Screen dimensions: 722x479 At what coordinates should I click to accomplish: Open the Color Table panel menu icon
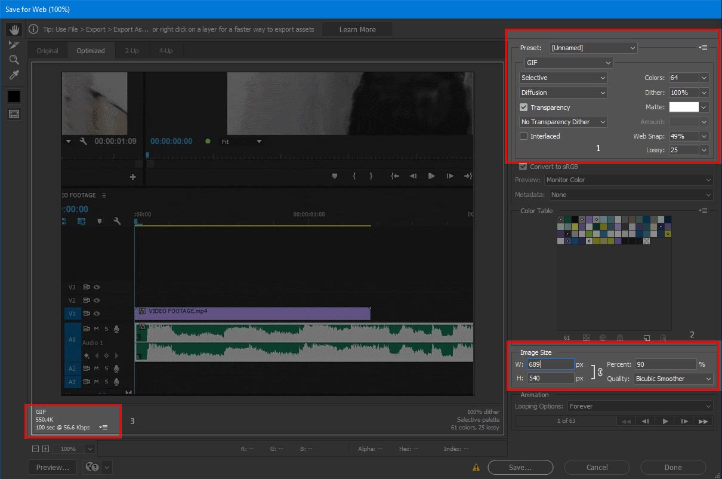coord(704,211)
